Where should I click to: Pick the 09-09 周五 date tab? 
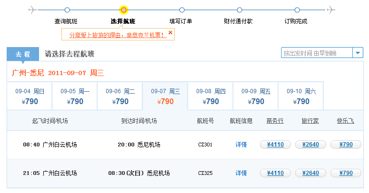click(x=256, y=96)
